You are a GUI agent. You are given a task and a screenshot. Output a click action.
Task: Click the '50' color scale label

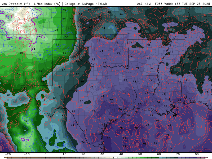140,154
